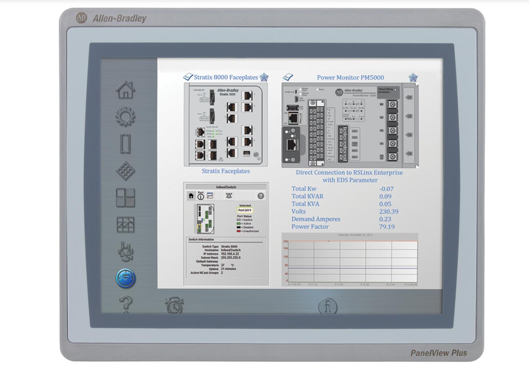Click the voltage trend chart
Viewport: 529px width, 368px height.
click(x=350, y=260)
